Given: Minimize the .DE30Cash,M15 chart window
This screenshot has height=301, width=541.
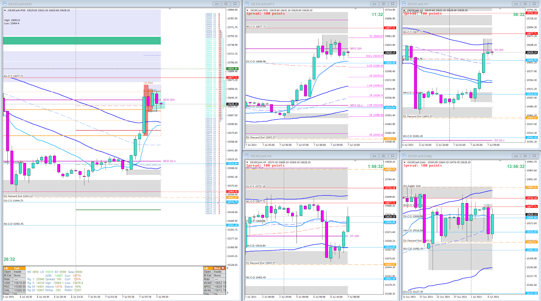Looking at the screenshot, I should (x=374, y=4).
